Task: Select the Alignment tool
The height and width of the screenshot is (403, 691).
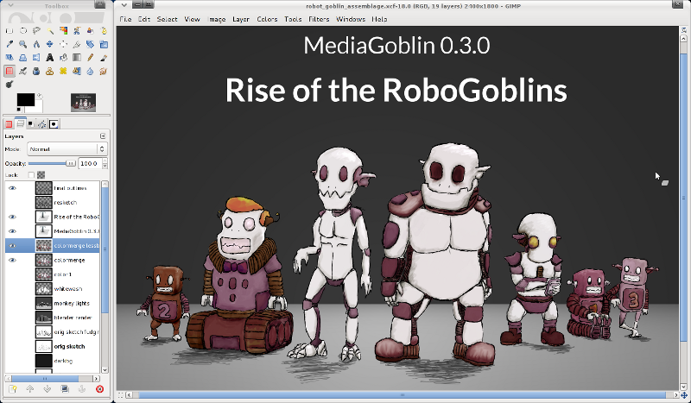Action: pyautogui.click(x=63, y=44)
